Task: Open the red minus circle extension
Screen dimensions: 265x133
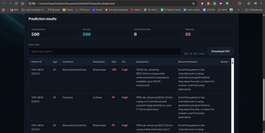Action: tap(233, 3)
